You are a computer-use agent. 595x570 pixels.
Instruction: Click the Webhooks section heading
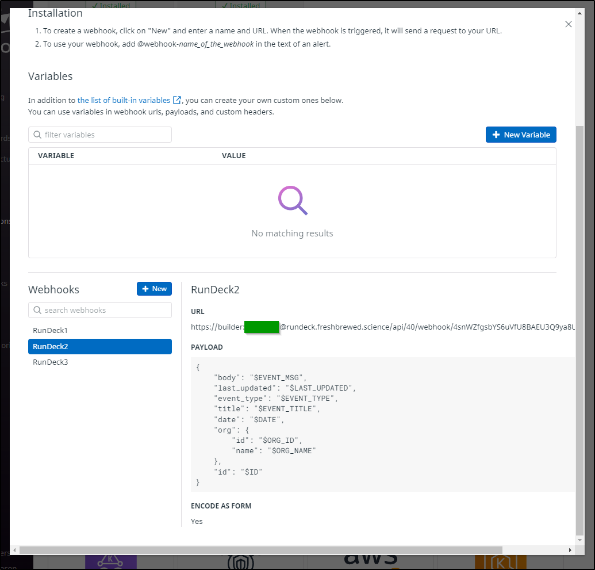53,290
